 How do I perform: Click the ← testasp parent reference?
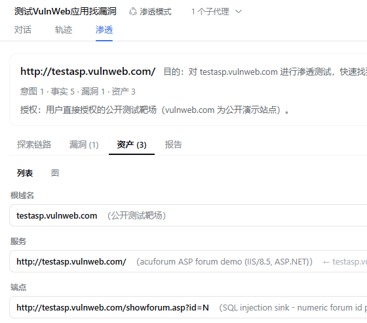click(x=345, y=261)
